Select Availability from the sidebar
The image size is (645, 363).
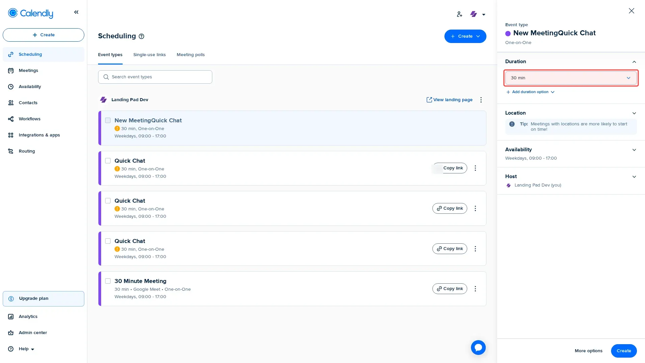click(x=30, y=86)
